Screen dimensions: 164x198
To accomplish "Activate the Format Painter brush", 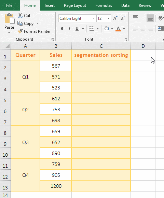I will click(x=20, y=31).
